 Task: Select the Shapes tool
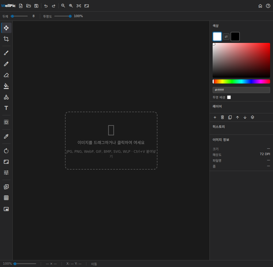[x=6, y=97]
